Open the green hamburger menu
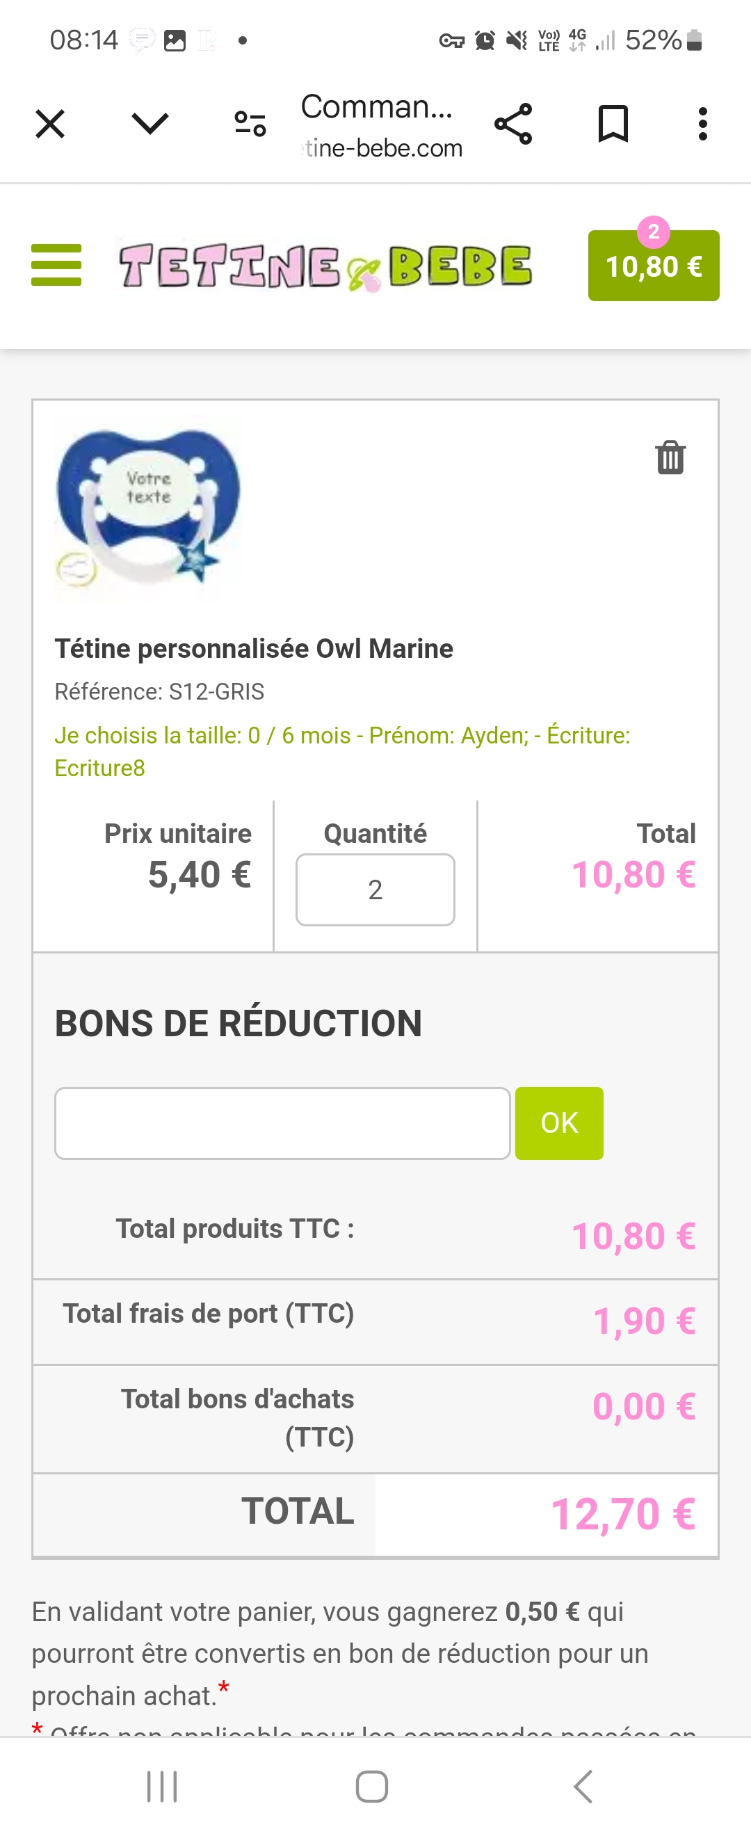Screen dimensions: 751x1836 tap(56, 265)
